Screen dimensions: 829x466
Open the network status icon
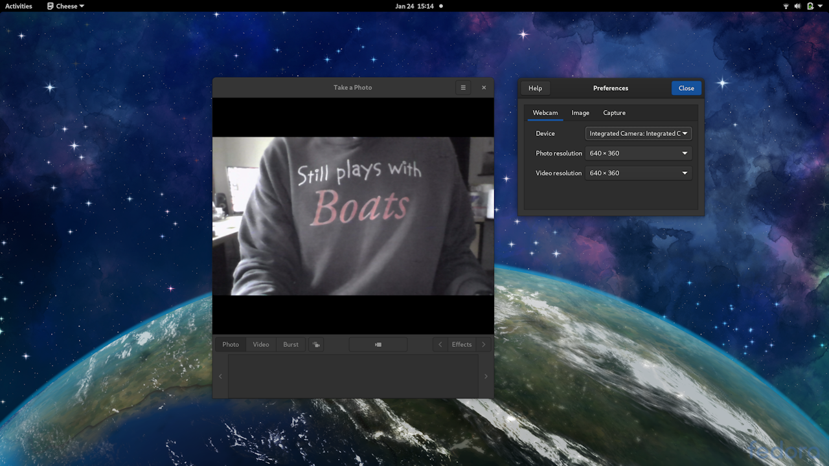coord(786,6)
